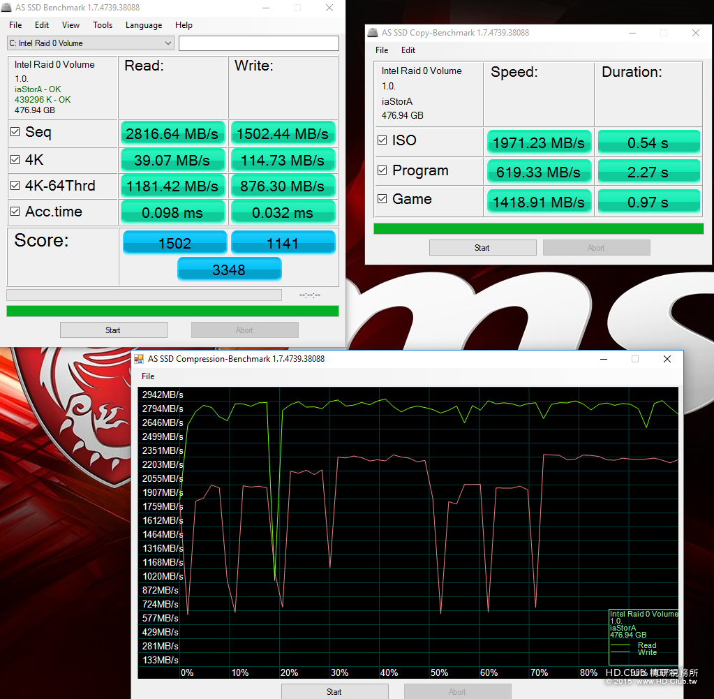
Task: Click the green progress bar in Copy-Benchmark
Action: [x=539, y=229]
